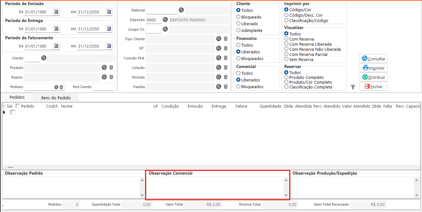The width and height of the screenshot is (422, 212).
Task: Click the Distribuir button
Action: coord(373,77)
